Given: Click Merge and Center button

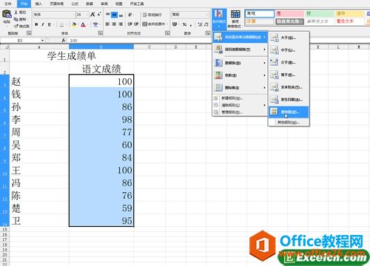Looking at the screenshot, I should (x=155, y=24).
